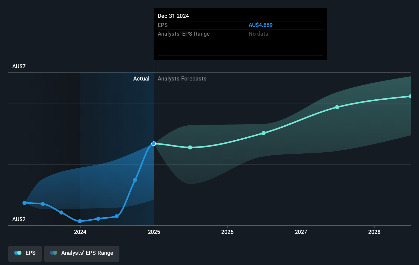Click the 2028 x-axis label
419x265 pixels.
(x=374, y=232)
